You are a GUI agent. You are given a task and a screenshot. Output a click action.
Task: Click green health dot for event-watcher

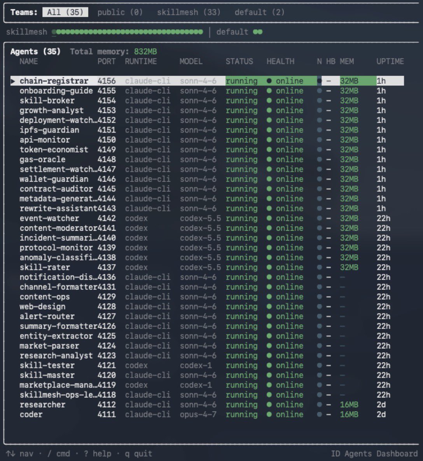coord(269,218)
